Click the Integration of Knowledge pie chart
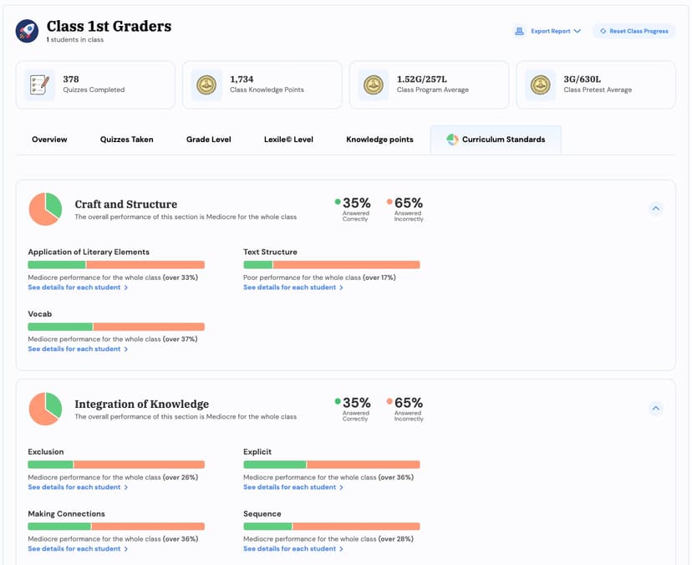 (45, 409)
